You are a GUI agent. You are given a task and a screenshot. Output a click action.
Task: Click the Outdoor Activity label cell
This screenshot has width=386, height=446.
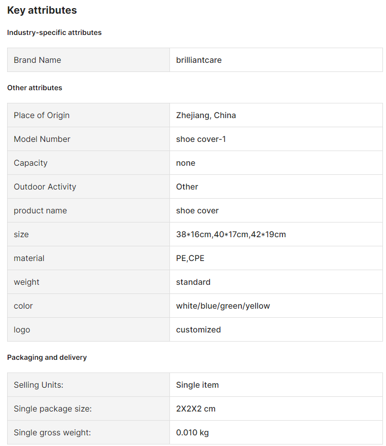click(x=89, y=187)
